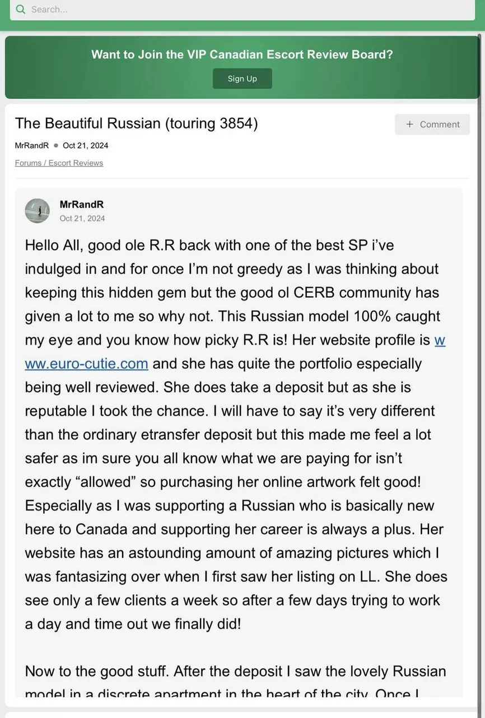Click the 'Especially as I was supporting' line
The image size is (485, 718).
230,505
